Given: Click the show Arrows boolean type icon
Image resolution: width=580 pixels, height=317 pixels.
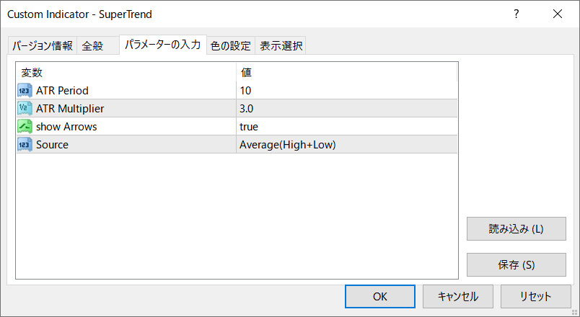Looking at the screenshot, I should pos(25,126).
